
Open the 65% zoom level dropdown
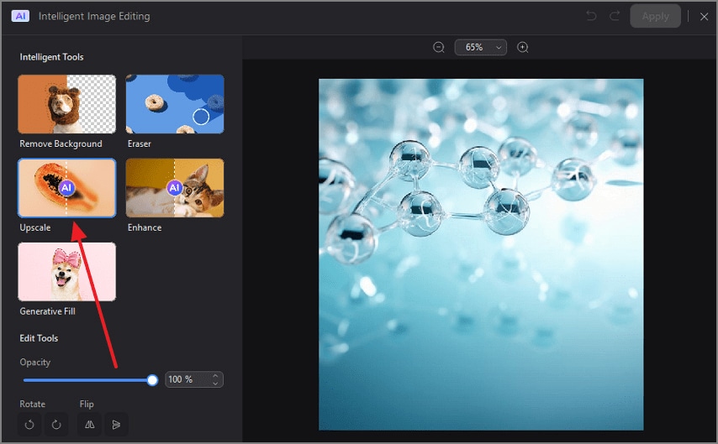[480, 47]
